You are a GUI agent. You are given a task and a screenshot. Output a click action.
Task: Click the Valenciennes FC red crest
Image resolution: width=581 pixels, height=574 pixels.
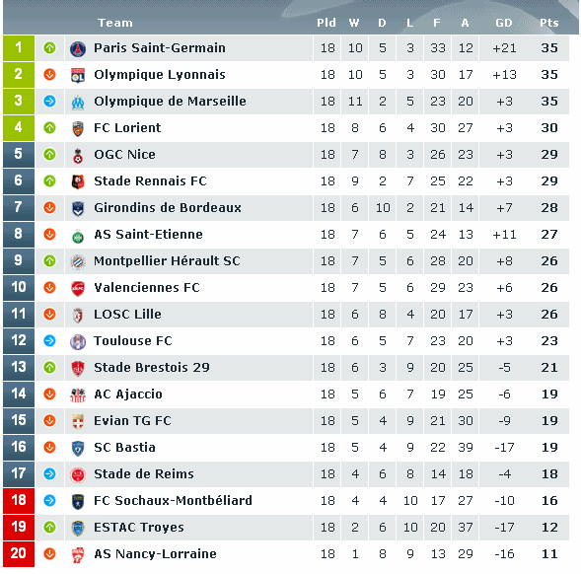[x=78, y=288]
